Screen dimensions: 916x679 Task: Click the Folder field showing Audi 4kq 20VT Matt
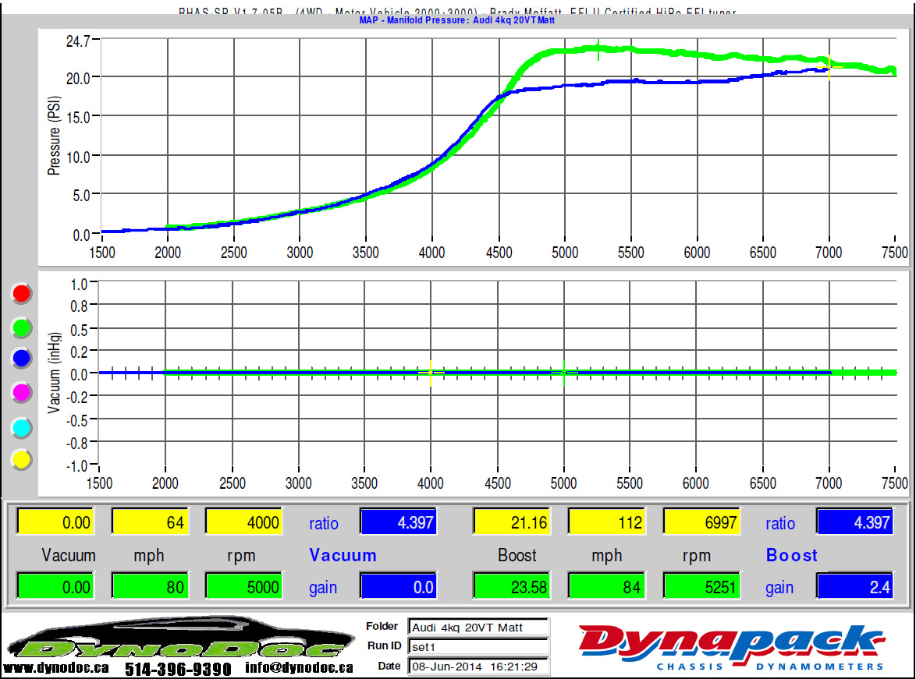[x=478, y=627]
